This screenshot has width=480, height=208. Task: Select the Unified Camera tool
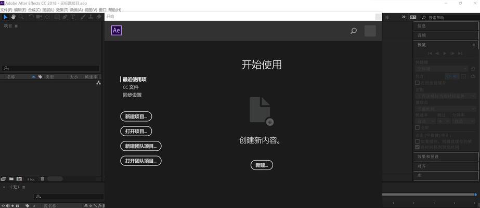coord(39,17)
